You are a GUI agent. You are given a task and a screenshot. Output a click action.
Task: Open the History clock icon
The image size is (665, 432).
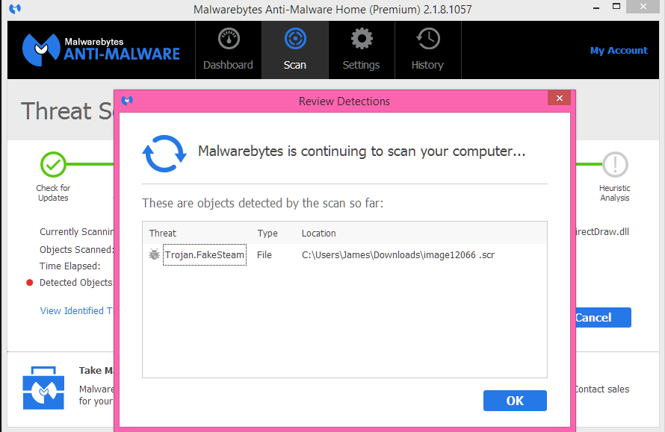[427, 39]
